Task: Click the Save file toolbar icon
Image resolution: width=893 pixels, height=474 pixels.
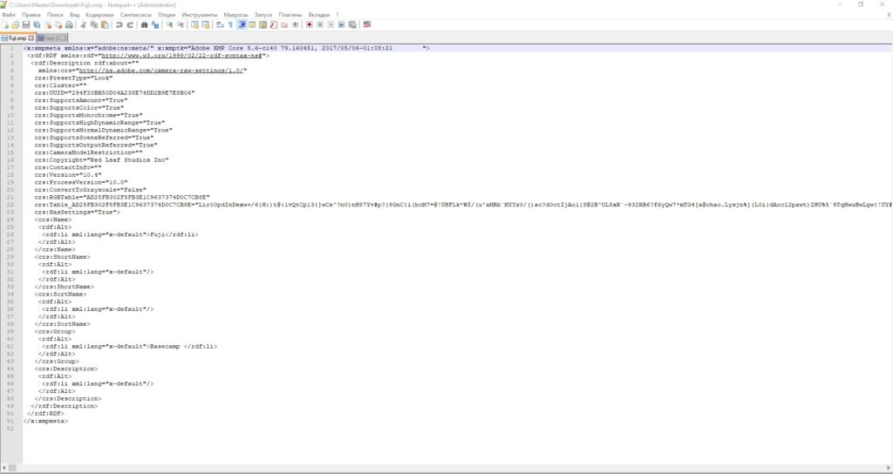Action: (x=25, y=24)
